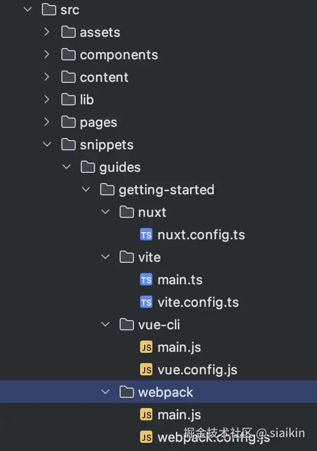Screen dimensions: 317x451
Task: Click the assets folder icon
Action: (x=68, y=33)
